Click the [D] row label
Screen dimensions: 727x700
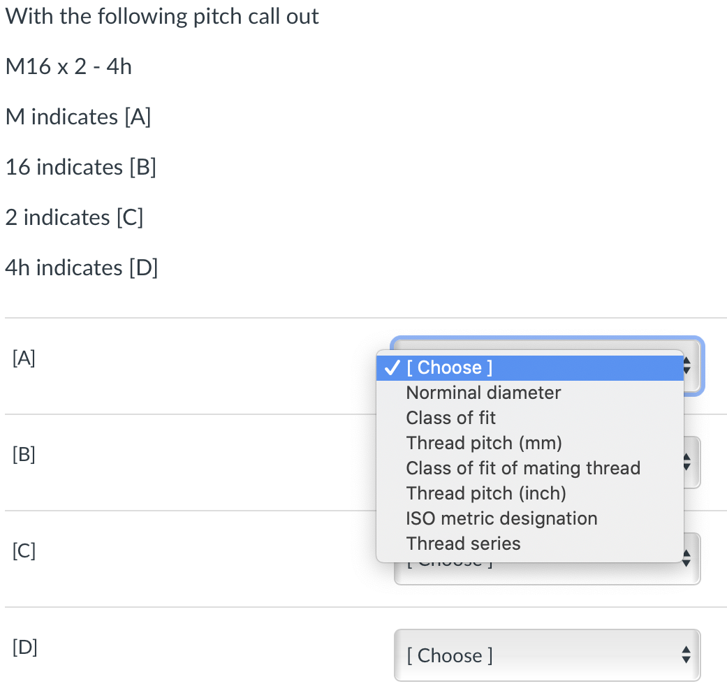24,648
